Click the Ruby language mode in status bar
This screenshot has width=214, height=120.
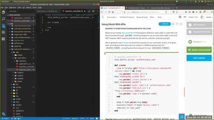pyautogui.click(x=92, y=119)
